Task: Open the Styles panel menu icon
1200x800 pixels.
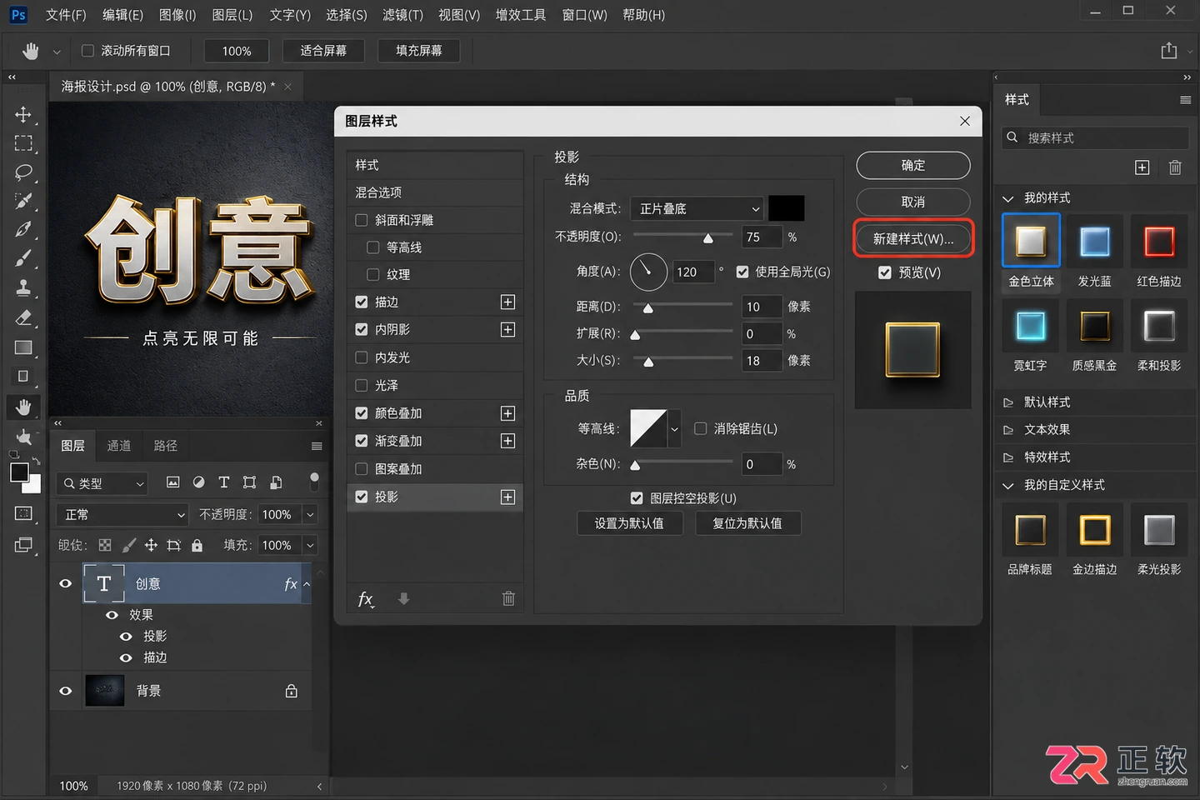Action: tap(1185, 100)
